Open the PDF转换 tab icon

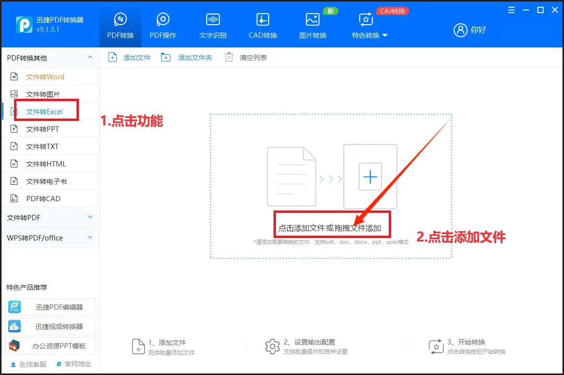120,19
